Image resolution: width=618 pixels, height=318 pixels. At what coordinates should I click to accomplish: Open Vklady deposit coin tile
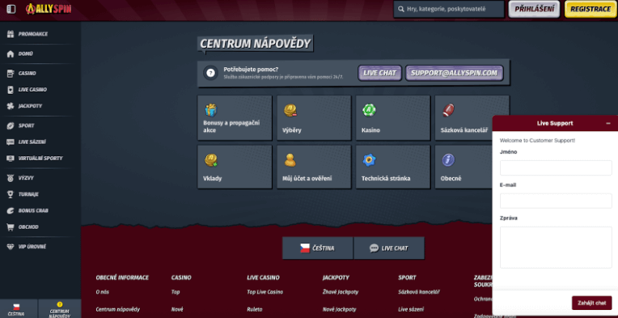[235, 167]
